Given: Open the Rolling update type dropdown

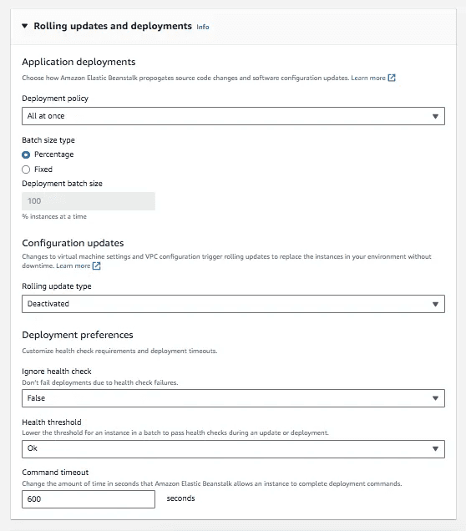Looking at the screenshot, I should [233, 304].
